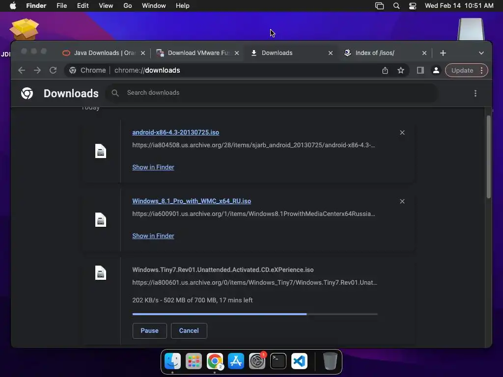Screen dimensions: 503x377
Task: Click the downloads page vertical scrollbar
Action: tap(489, 157)
